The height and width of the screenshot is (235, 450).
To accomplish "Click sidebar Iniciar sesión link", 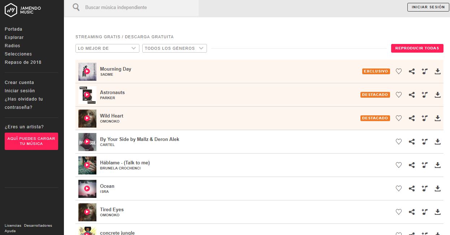I will point(20,91).
